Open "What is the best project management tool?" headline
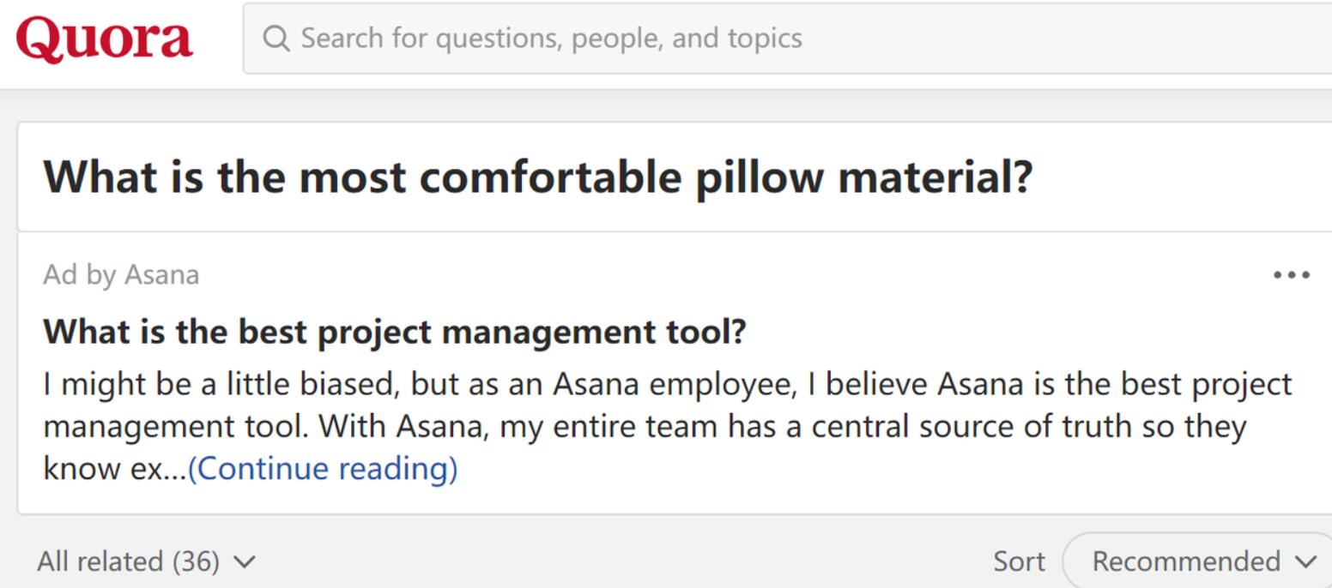1332x588 pixels. [x=395, y=331]
